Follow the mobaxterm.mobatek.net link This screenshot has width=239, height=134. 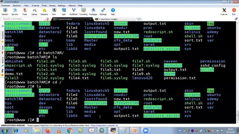(104, 125)
